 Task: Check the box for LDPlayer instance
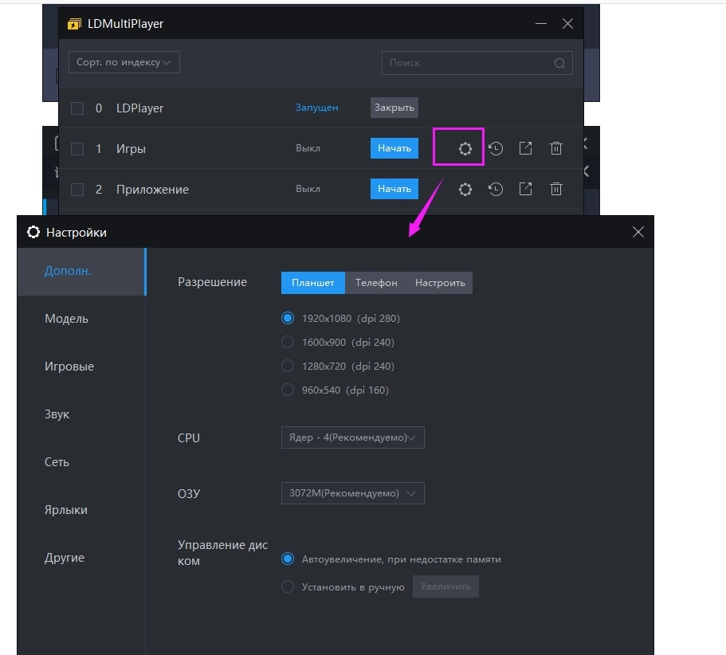click(x=77, y=108)
